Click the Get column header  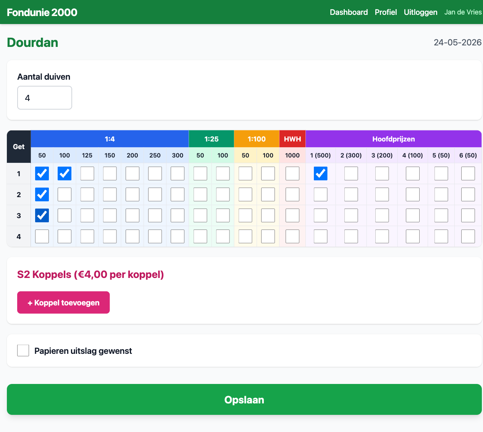pyautogui.click(x=19, y=147)
